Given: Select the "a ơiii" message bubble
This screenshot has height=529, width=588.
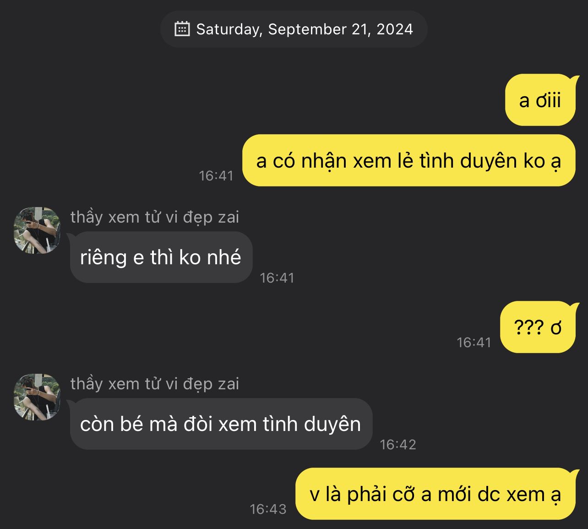Looking at the screenshot, I should click(539, 100).
